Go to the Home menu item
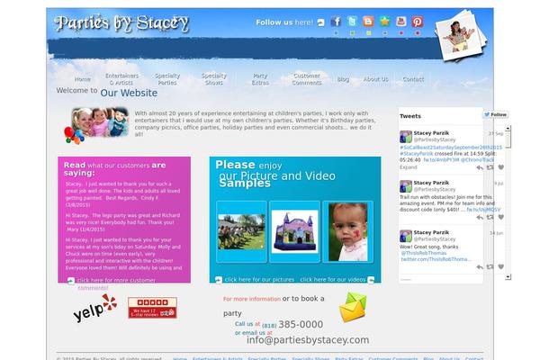Viewport: 540px width, 360px height. 83,79
